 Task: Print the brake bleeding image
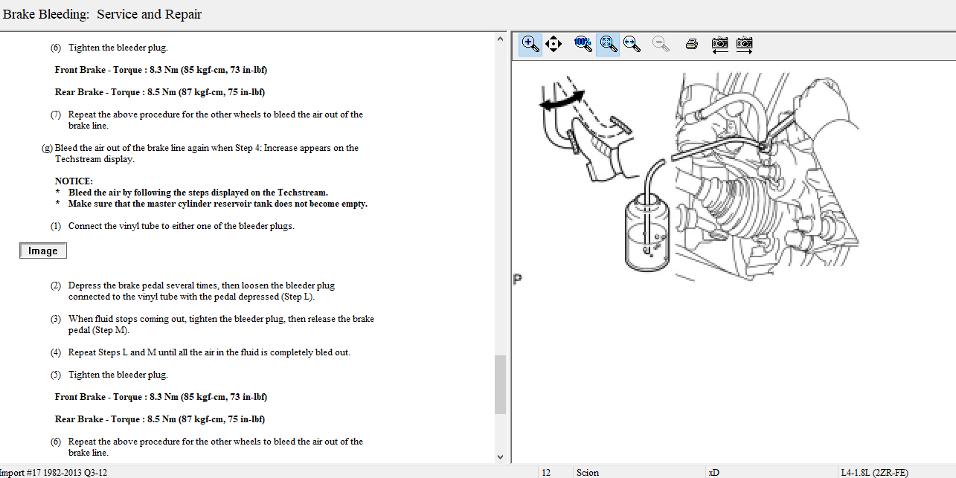(691, 44)
